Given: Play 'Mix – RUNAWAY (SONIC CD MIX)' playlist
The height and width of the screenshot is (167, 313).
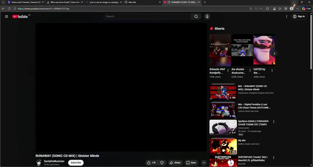Looking at the screenshot, I should [223, 92].
